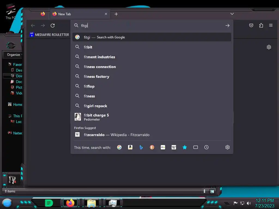
Task: Choose the 'fitness connection' suggestion
Action: click(x=152, y=67)
